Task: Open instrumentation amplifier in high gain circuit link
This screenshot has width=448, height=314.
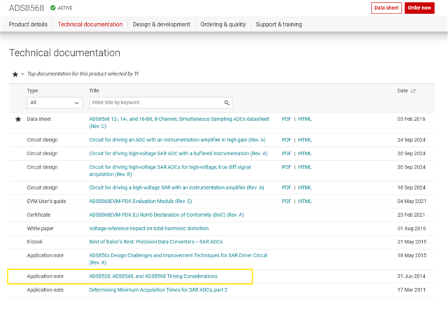Action: [x=177, y=140]
